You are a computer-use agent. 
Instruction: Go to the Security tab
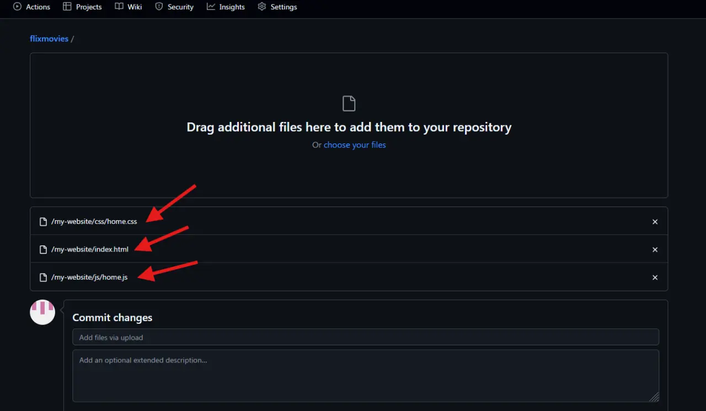click(x=174, y=7)
